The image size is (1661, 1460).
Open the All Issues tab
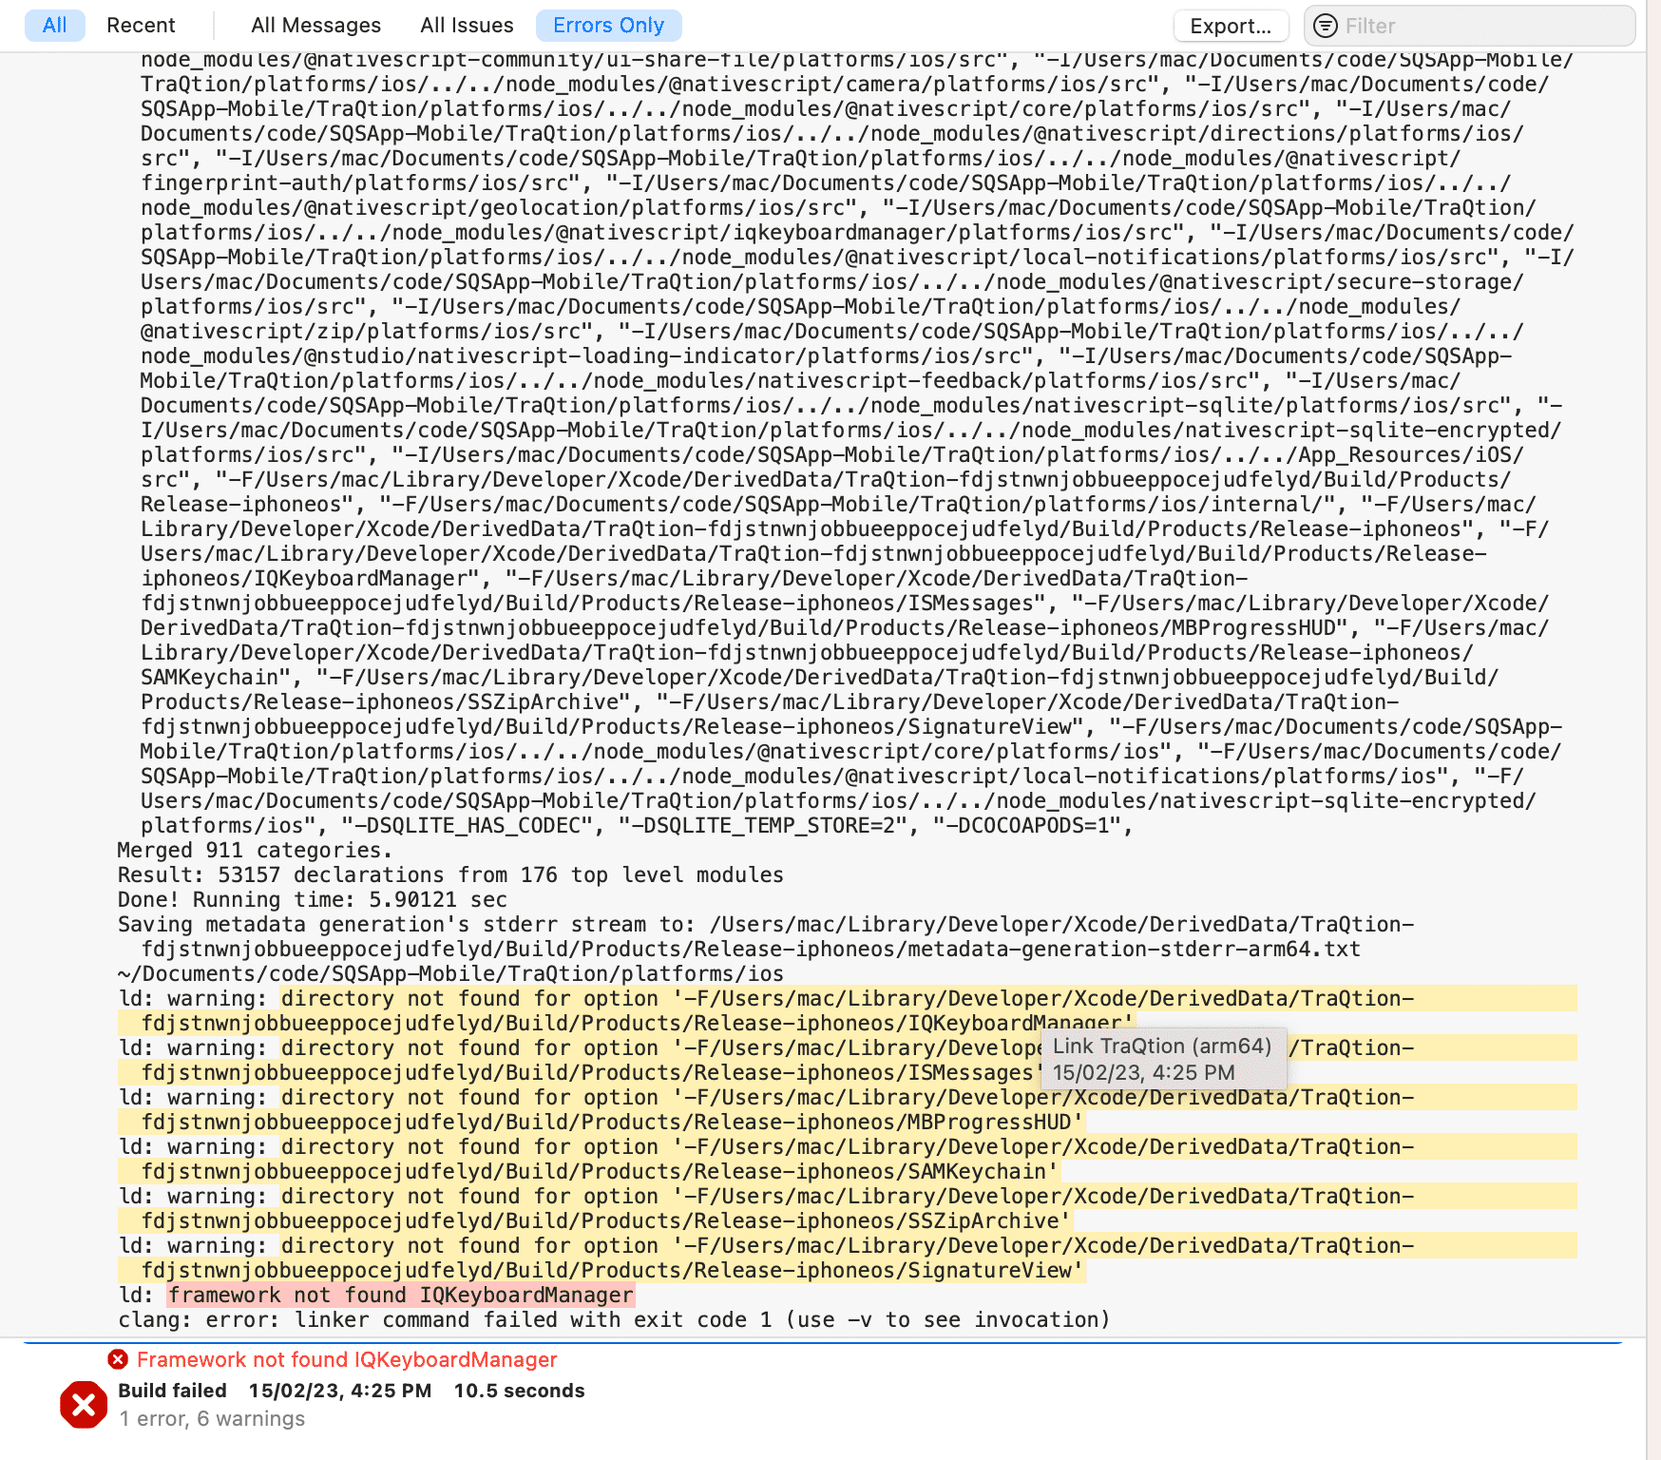tap(467, 26)
